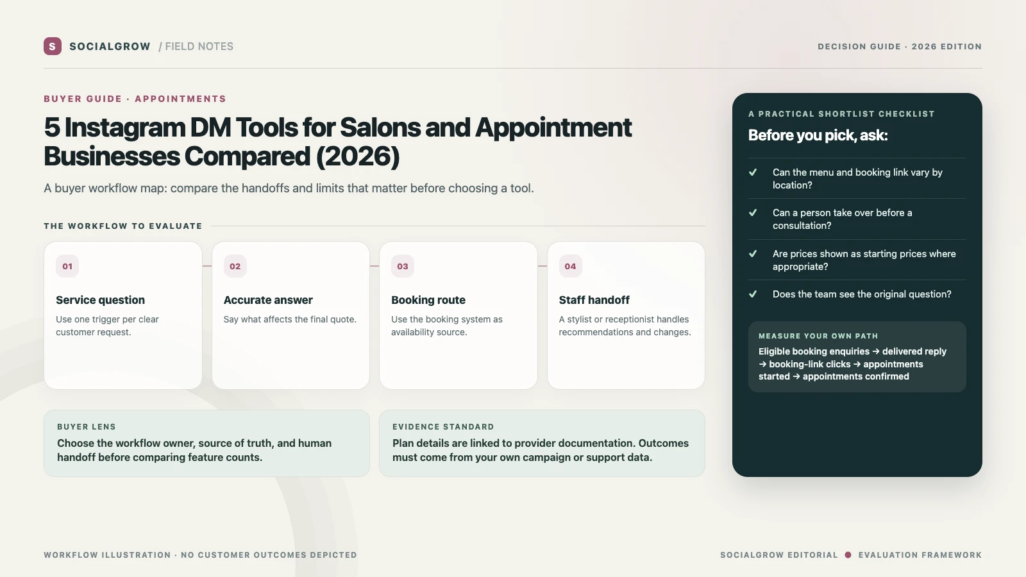
Task: Open the Field Notes section link
Action: (x=196, y=46)
